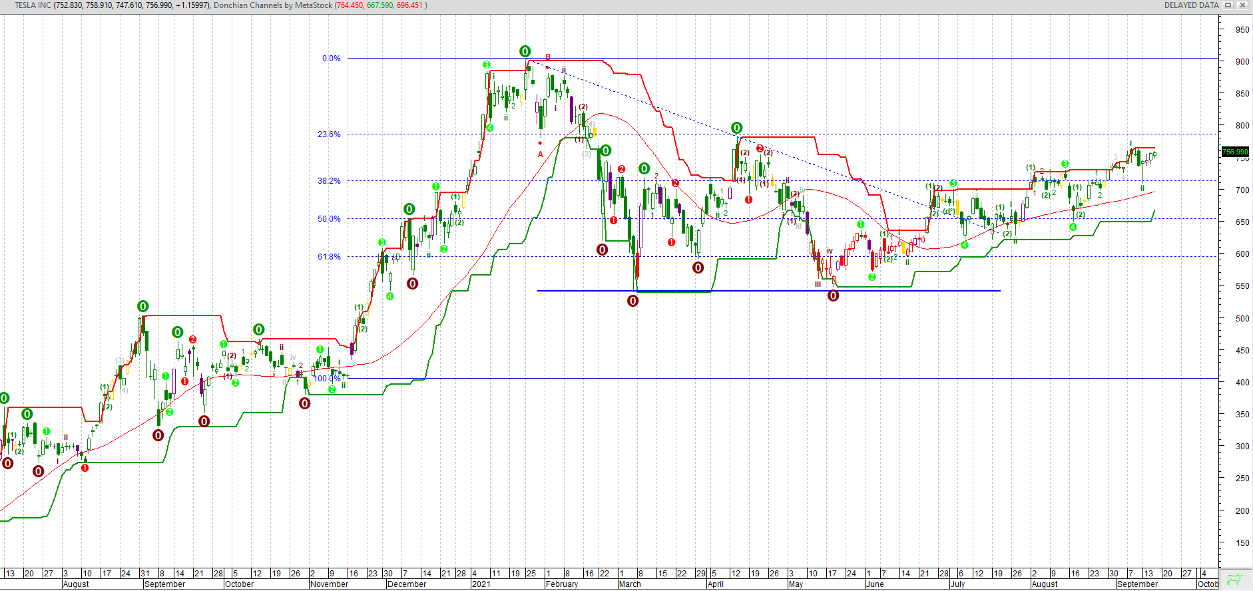Click the 100.0% Fibonacci level label

(x=327, y=379)
